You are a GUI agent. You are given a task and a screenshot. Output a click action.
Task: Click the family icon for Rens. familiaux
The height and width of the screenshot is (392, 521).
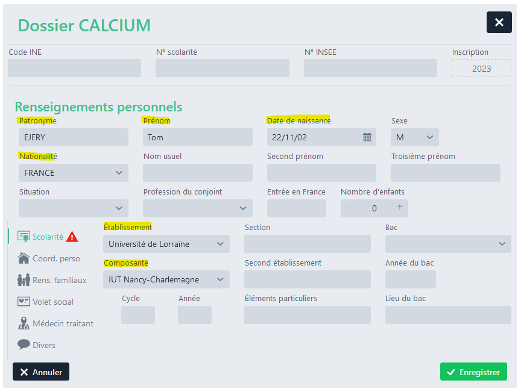pyautogui.click(x=24, y=280)
